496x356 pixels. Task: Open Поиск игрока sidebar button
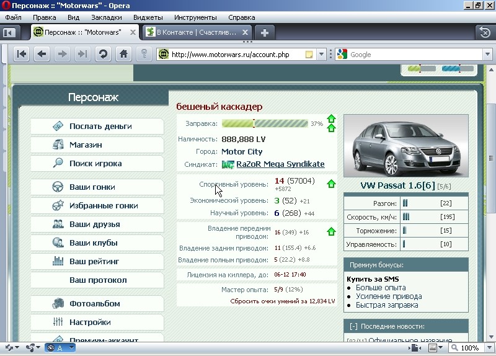(97, 164)
